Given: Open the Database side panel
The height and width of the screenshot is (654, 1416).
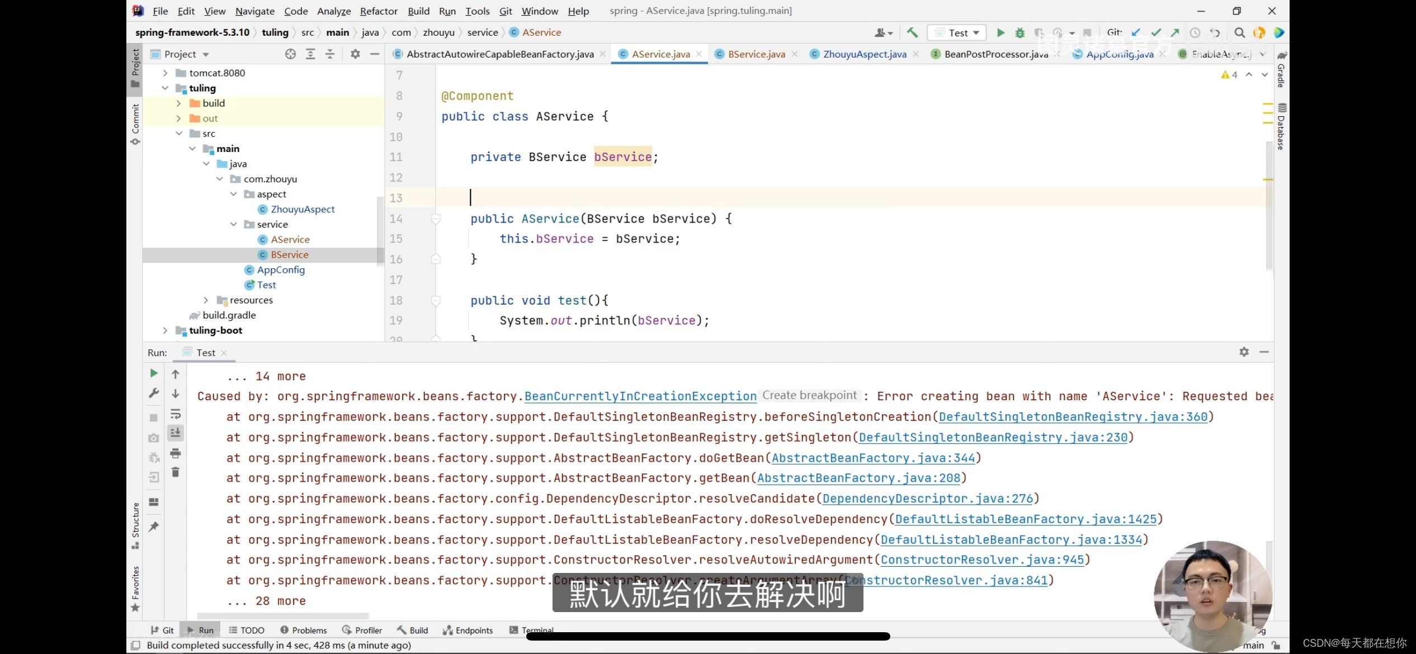Looking at the screenshot, I should tap(1282, 126).
